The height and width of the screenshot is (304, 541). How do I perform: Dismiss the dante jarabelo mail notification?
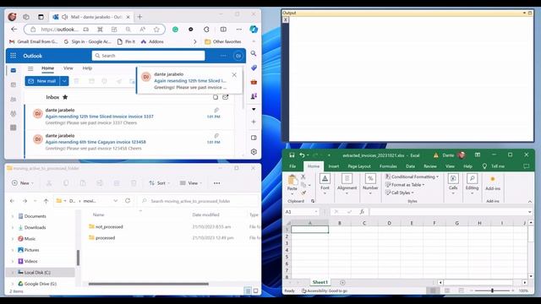(x=234, y=75)
